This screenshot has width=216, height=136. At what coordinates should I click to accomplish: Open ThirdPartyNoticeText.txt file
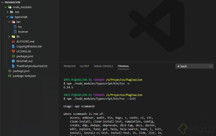32,66
